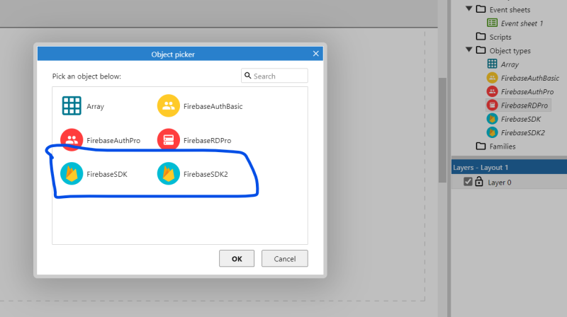This screenshot has height=317, width=567.
Task: Toggle the Layer 0 lock icon
Action: pyautogui.click(x=479, y=181)
